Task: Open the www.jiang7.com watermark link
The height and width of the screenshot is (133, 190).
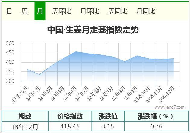Action: coord(169,107)
